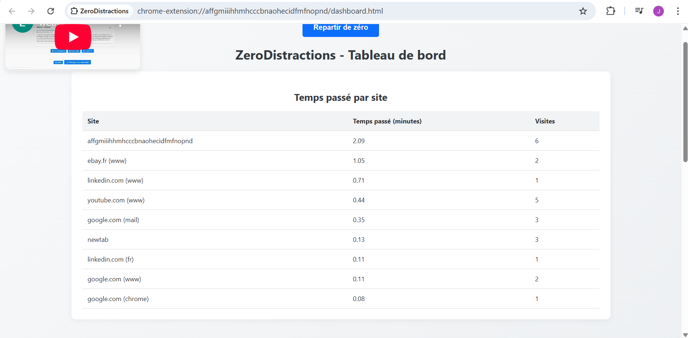This screenshot has height=338, width=688.
Task: Click the ZeroDistractions - Tableau de bord title
Action: (341, 55)
